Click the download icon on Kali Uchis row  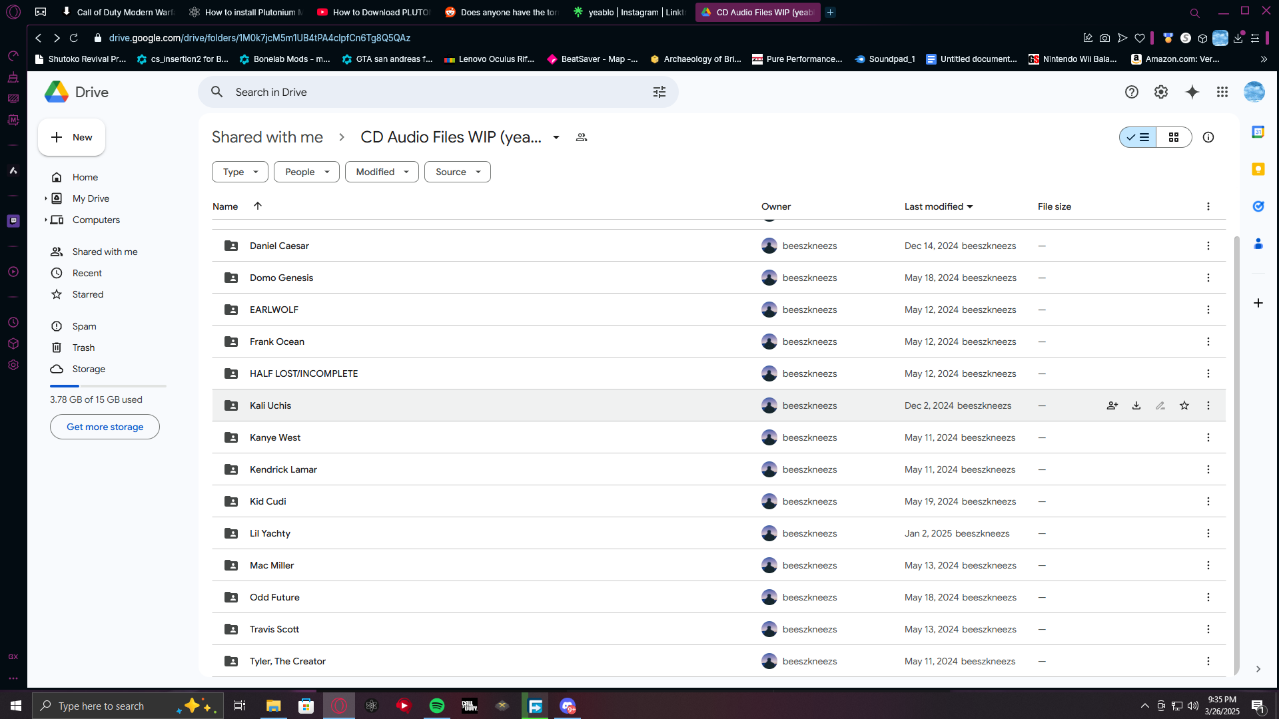pos(1136,405)
